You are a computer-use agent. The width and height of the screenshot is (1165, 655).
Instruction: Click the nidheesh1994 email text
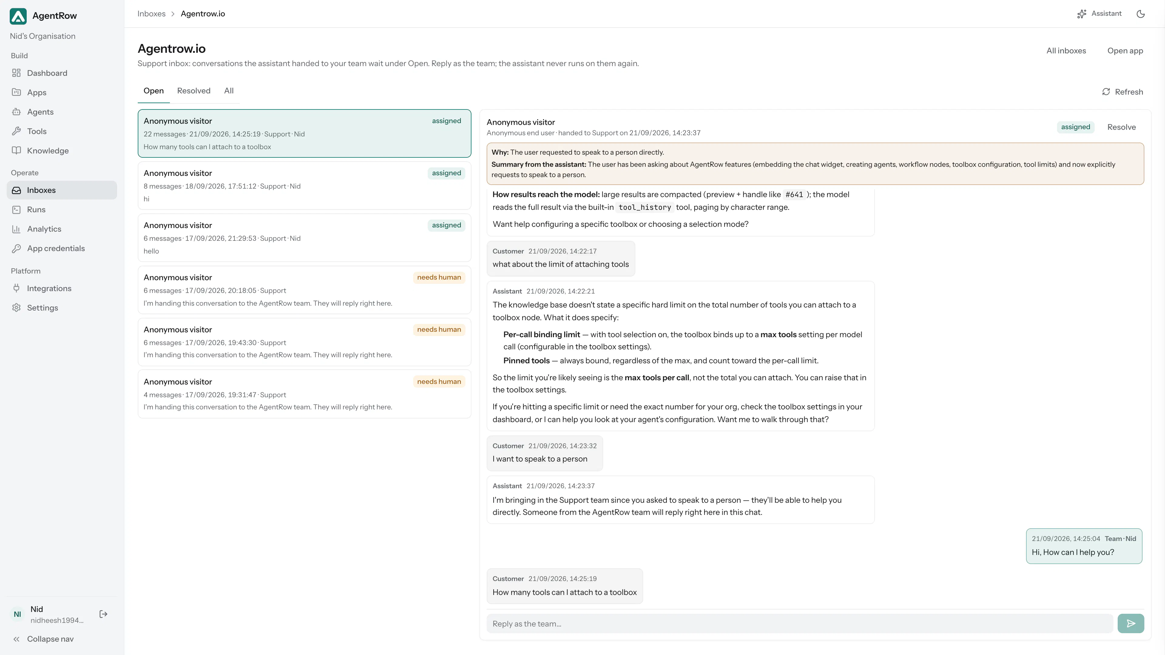[x=57, y=621]
